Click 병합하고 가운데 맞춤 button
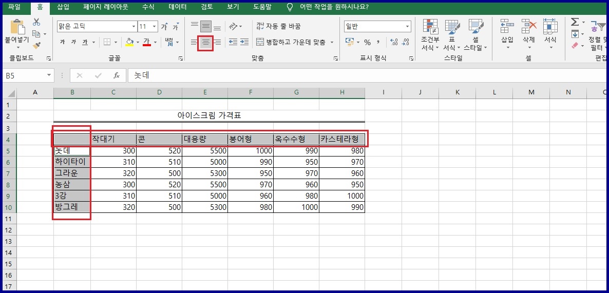Screen dimensions: 609x293 (292, 42)
